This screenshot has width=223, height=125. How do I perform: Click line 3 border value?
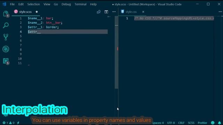click(x=52, y=27)
